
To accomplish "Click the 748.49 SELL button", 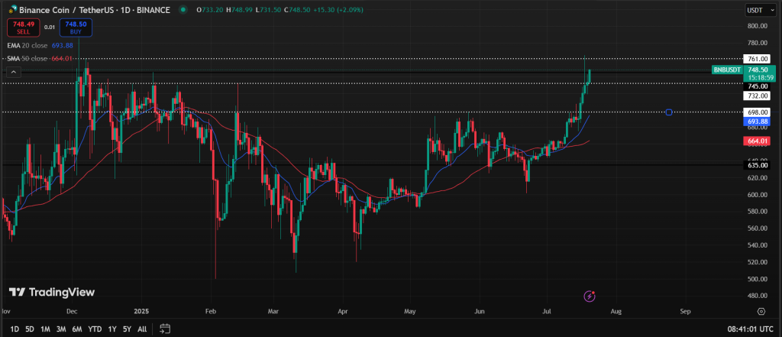I will (x=24, y=28).
